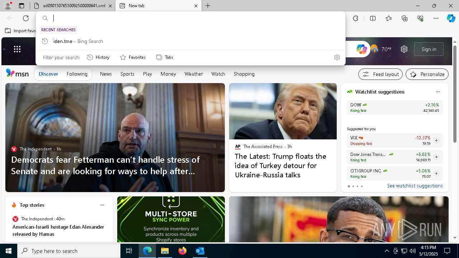459x258 pixels.
Task: Select the Discover tab
Action: pos(48,74)
